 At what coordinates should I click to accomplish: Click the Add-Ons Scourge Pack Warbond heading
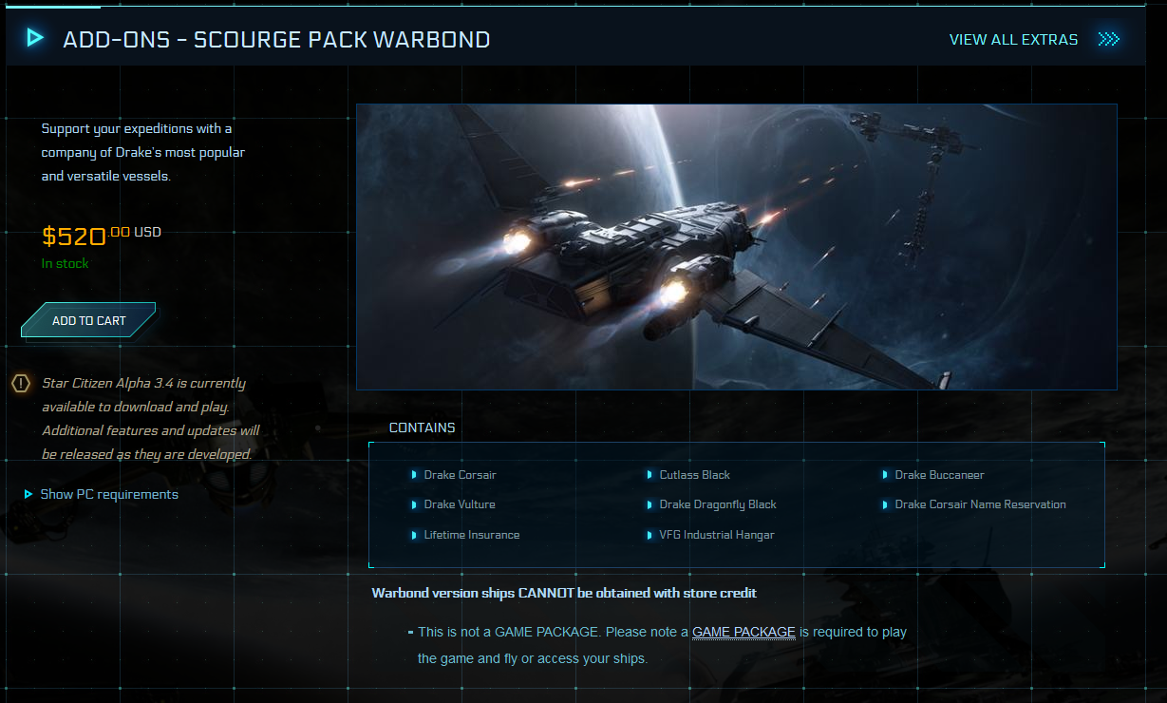coord(276,39)
